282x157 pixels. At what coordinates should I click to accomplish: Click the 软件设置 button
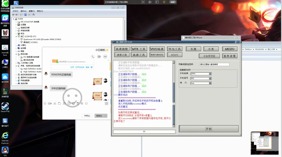coord(230,56)
